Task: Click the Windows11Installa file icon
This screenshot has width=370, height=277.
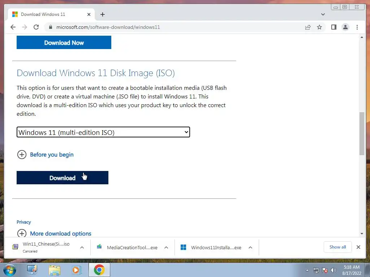Action: (183, 247)
